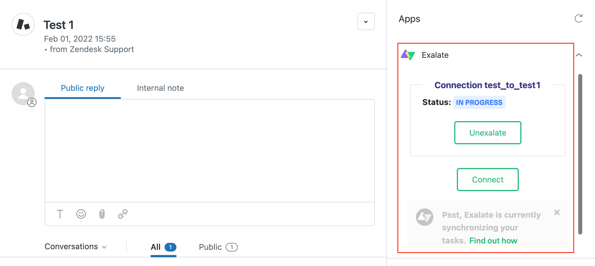Switch to the Public reply tab
The image size is (595, 266).
pyautogui.click(x=83, y=88)
